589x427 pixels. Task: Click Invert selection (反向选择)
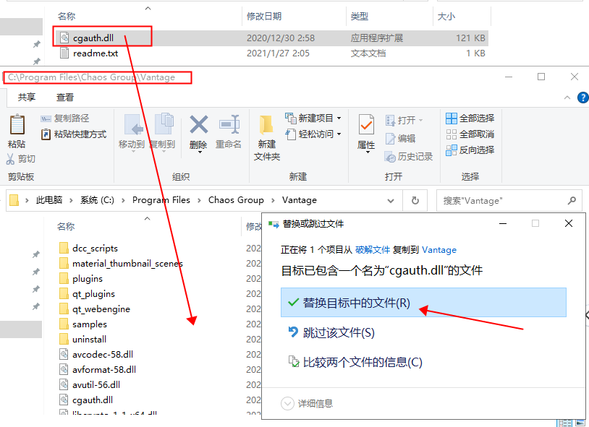470,150
